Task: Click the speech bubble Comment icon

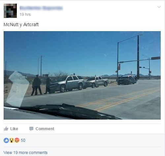Action: (x=31, y=129)
